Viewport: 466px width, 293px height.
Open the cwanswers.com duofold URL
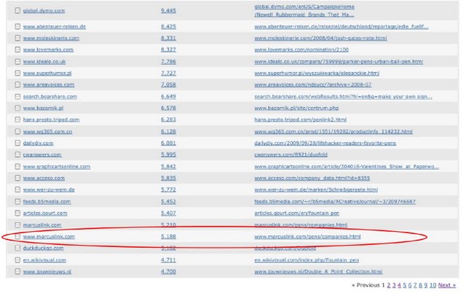291,155
